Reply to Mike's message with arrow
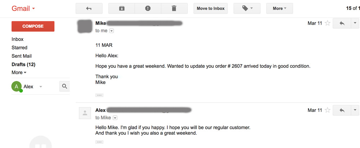This screenshot has height=148, width=360. click(342, 23)
